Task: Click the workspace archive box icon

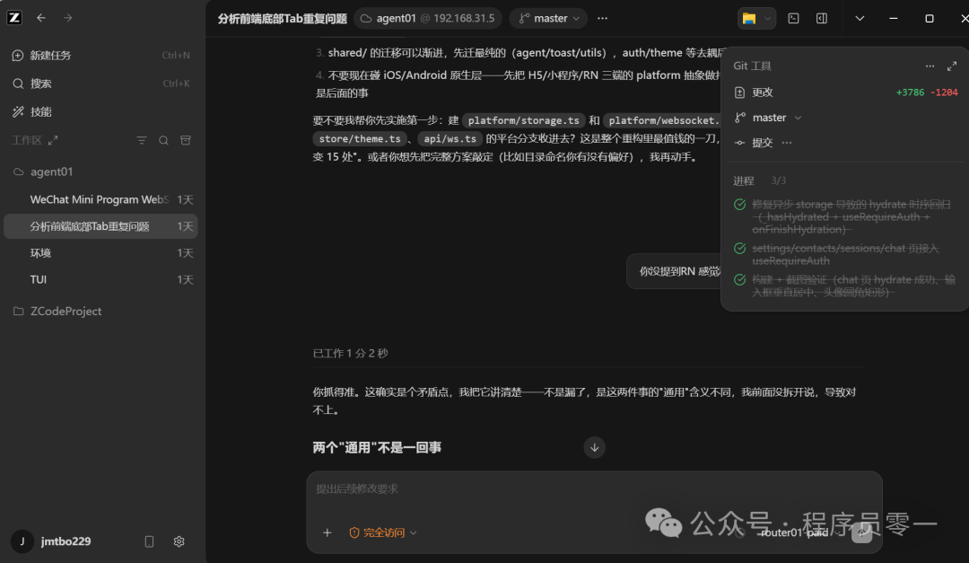Action: (x=186, y=140)
